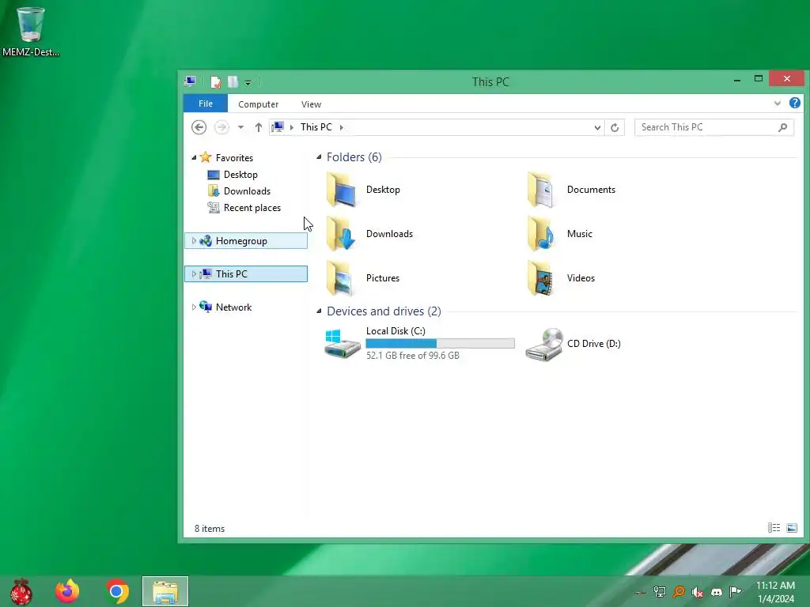Collapse the Devices and drives (2) group

click(x=319, y=311)
